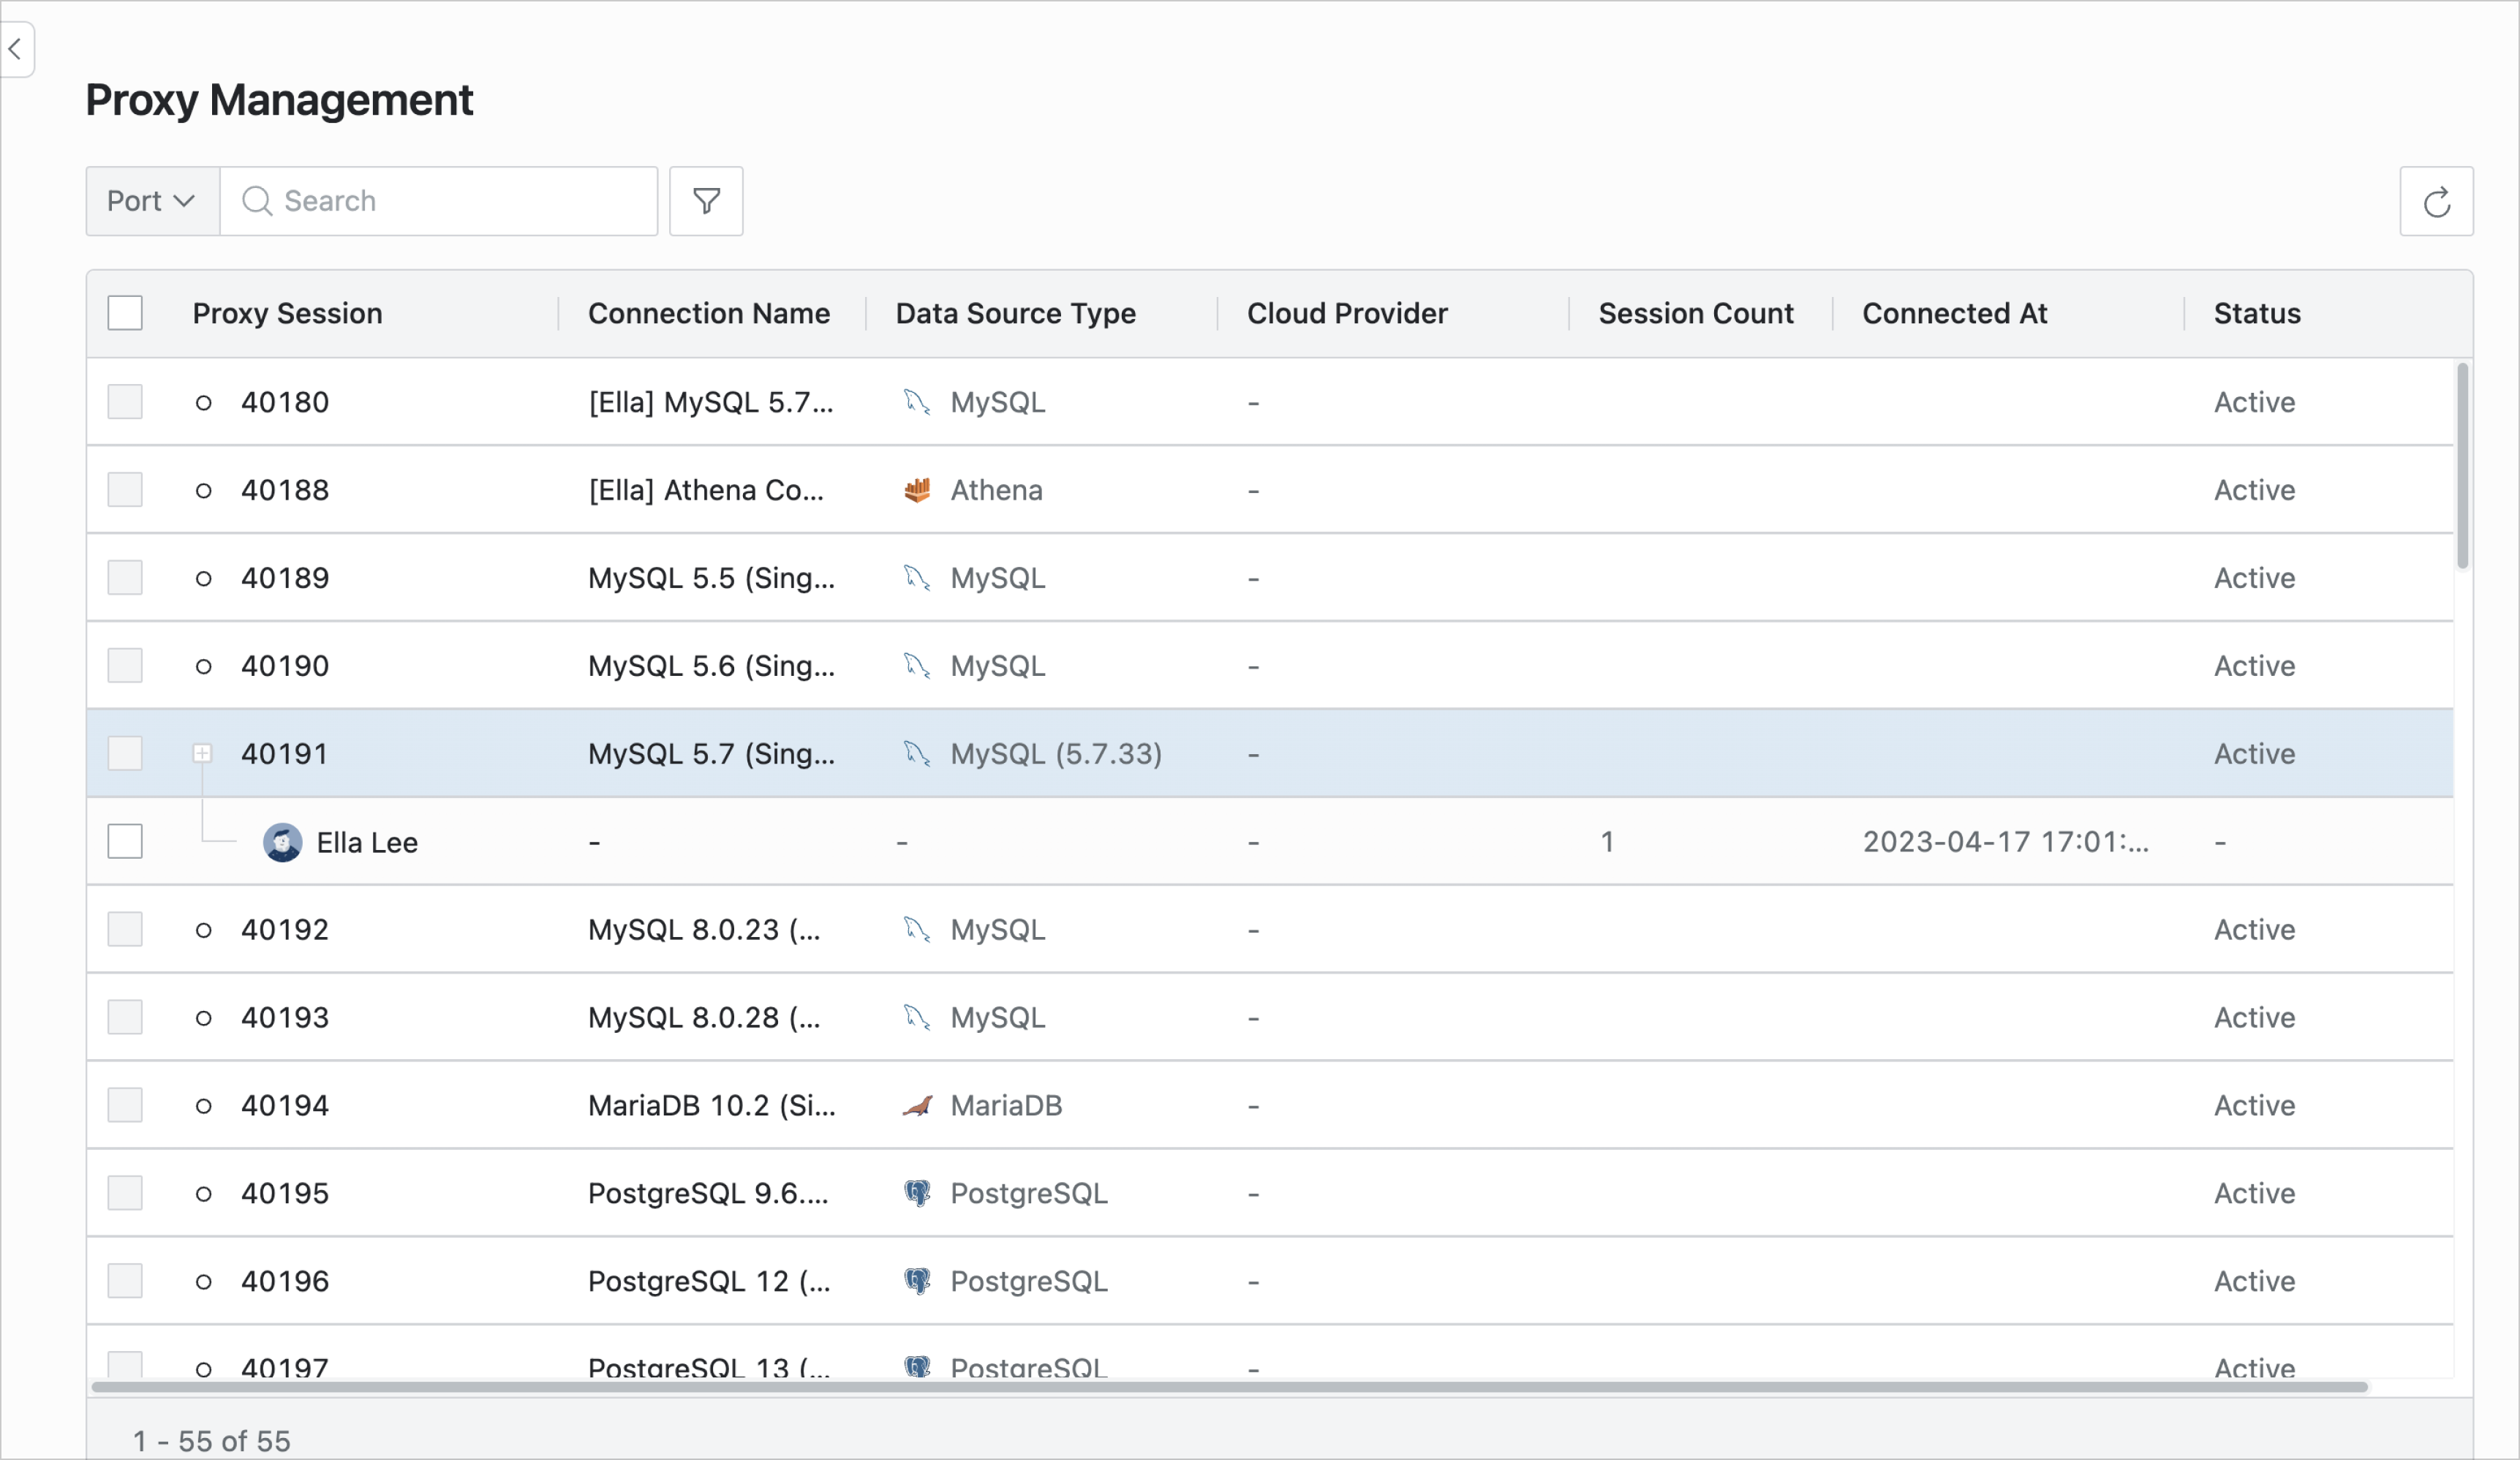Sort by Session Count column header
The height and width of the screenshot is (1460, 2520).
1696,313
